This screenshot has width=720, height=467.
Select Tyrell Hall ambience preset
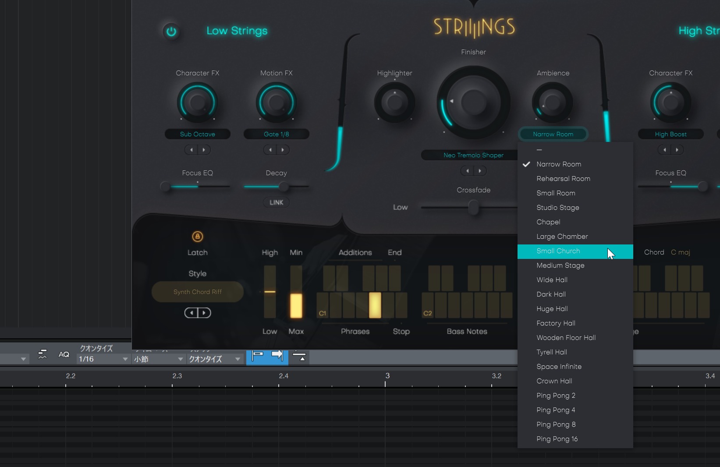(575, 352)
